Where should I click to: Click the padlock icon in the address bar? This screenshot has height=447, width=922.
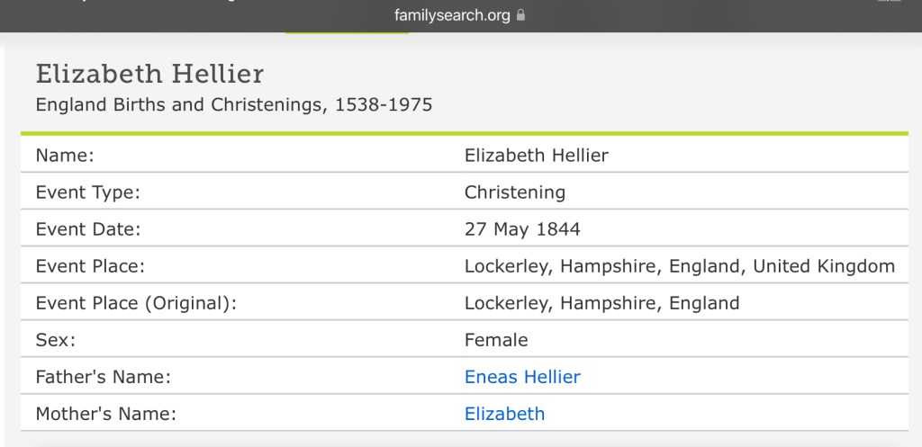click(x=520, y=15)
